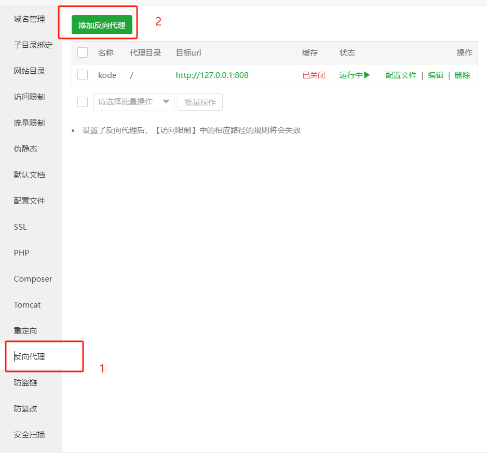Toggle 运行中 status of kode proxy
This screenshot has width=487, height=453.
[x=355, y=75]
